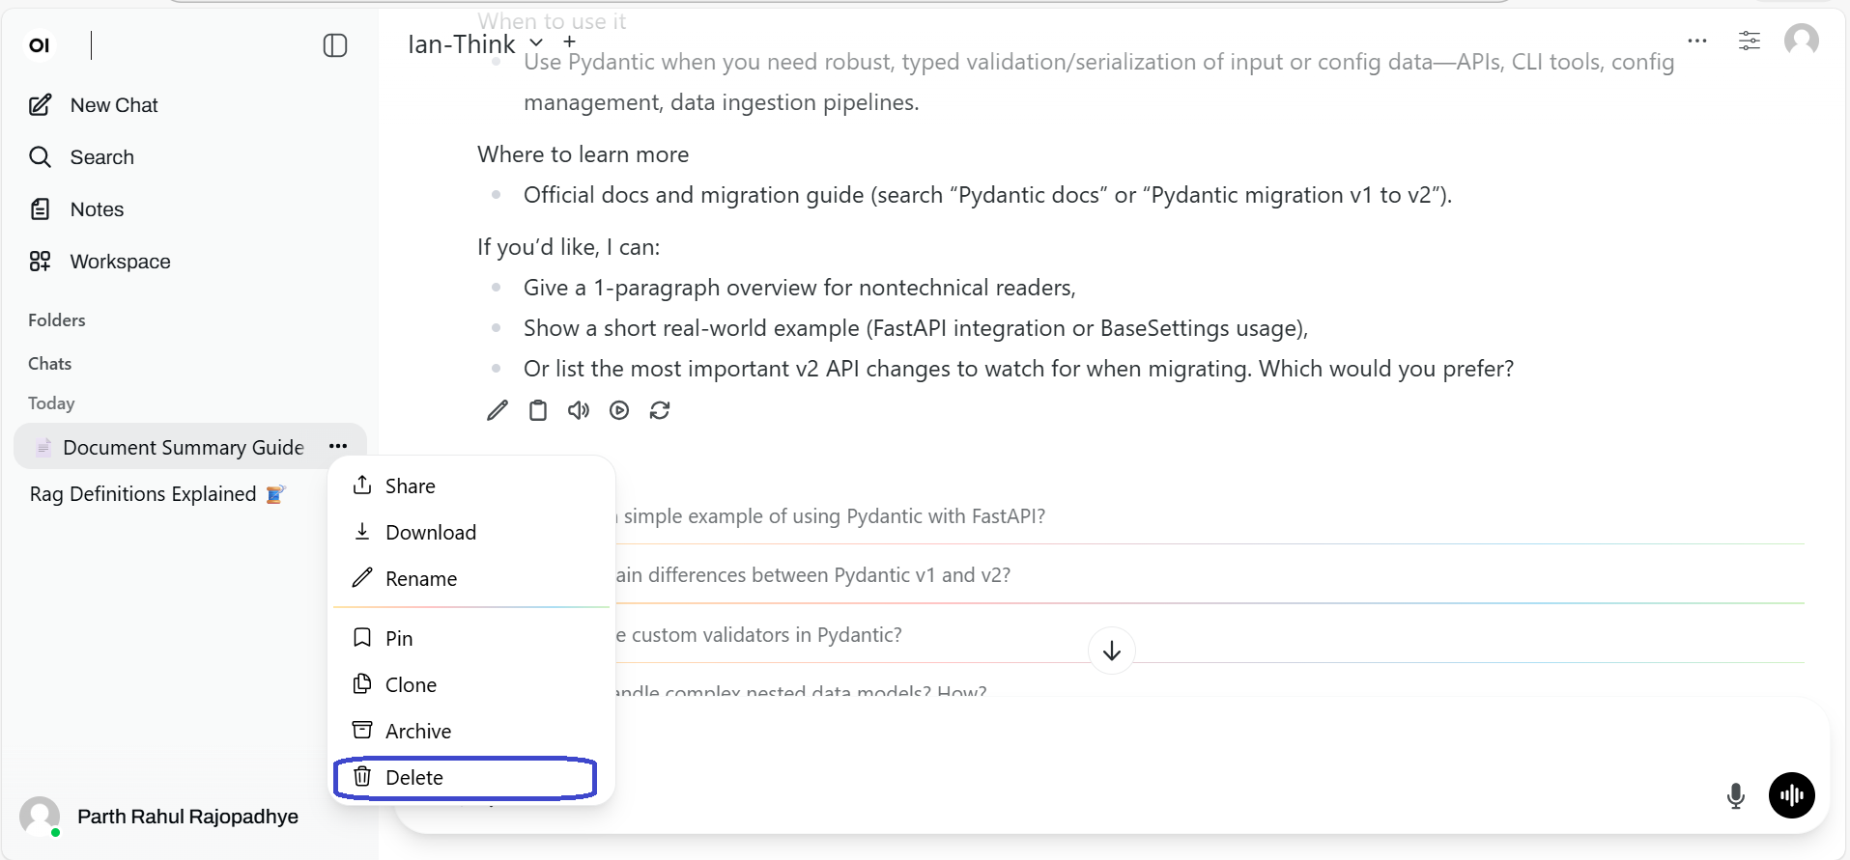Click the edit message pencil icon

[x=498, y=410]
